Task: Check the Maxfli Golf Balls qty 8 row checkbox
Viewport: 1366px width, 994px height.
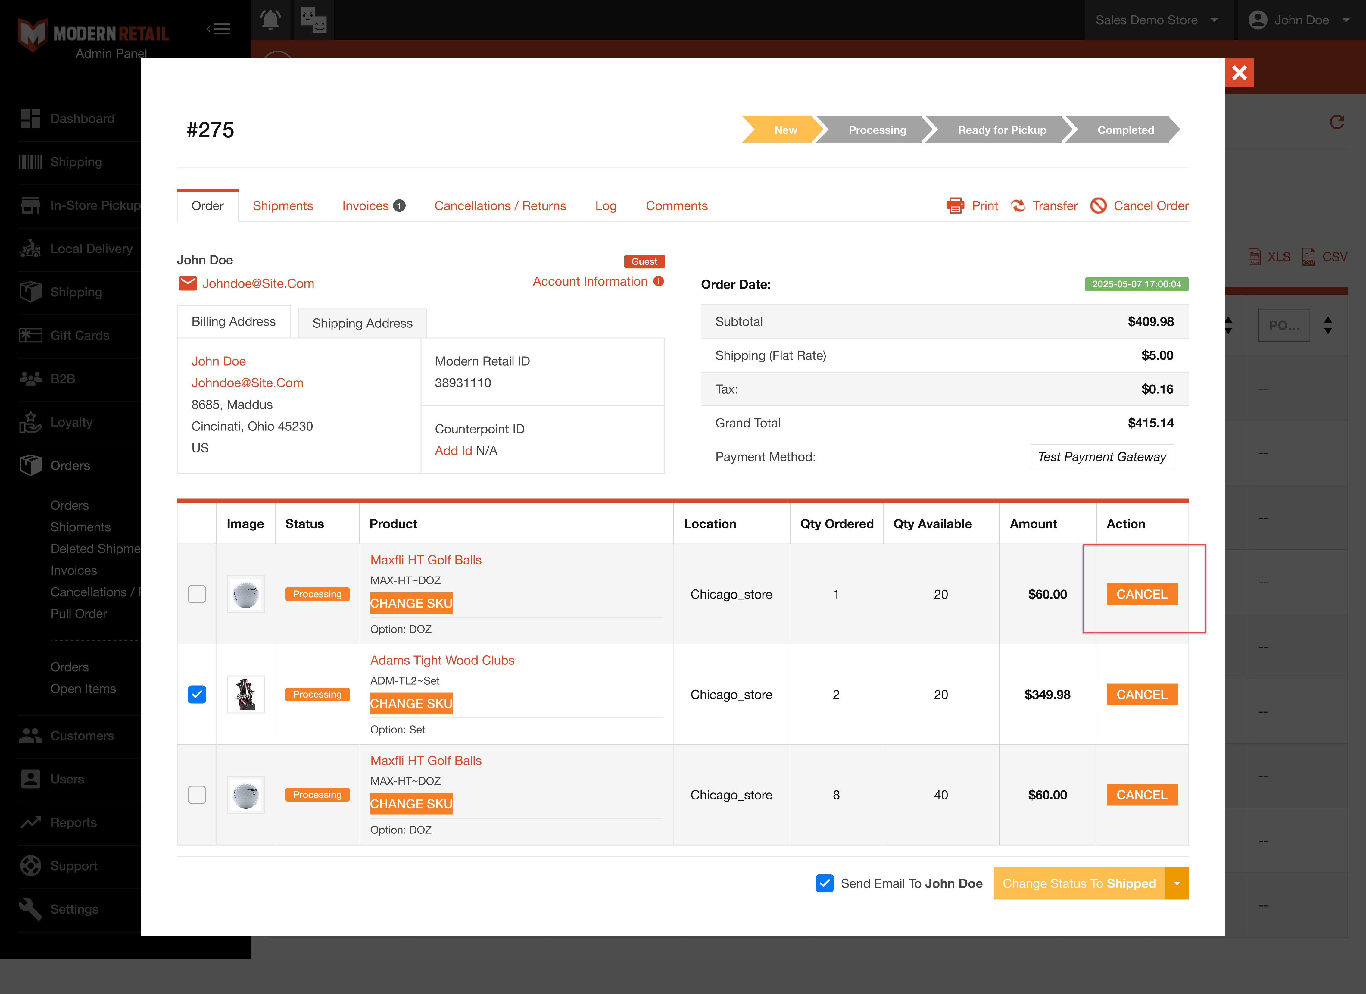Action: pyautogui.click(x=197, y=795)
